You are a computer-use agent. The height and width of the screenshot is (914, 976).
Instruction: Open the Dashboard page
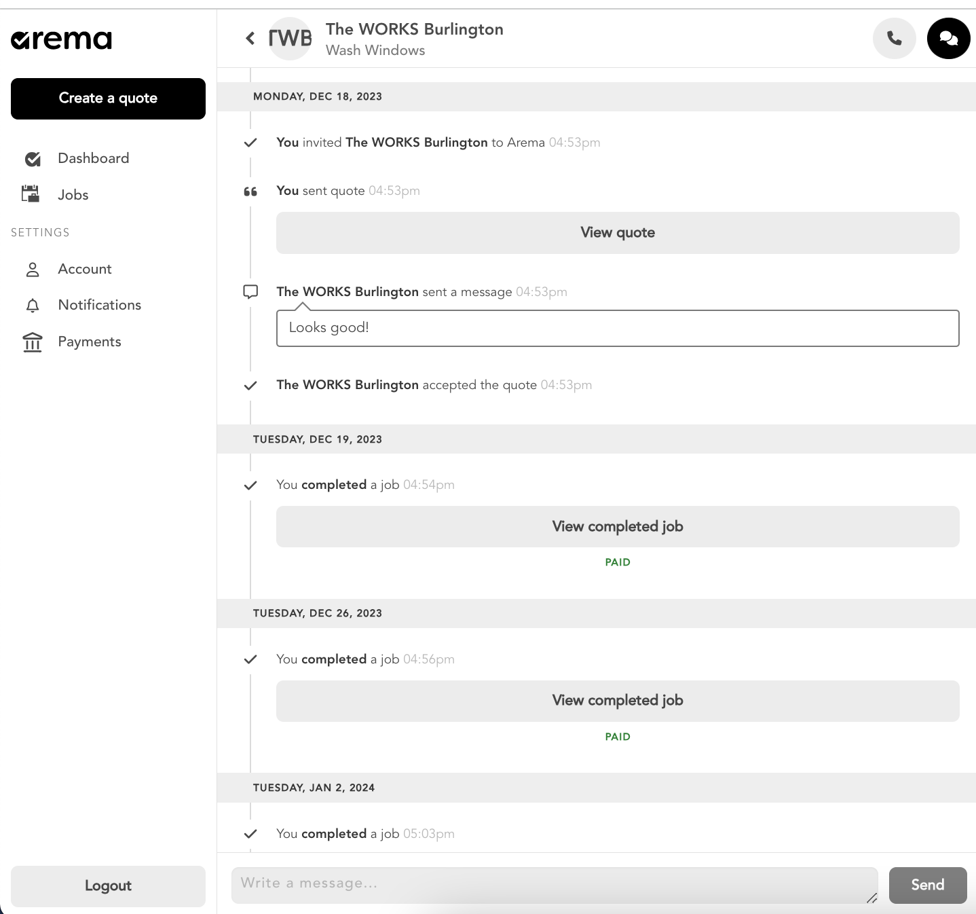coord(93,158)
